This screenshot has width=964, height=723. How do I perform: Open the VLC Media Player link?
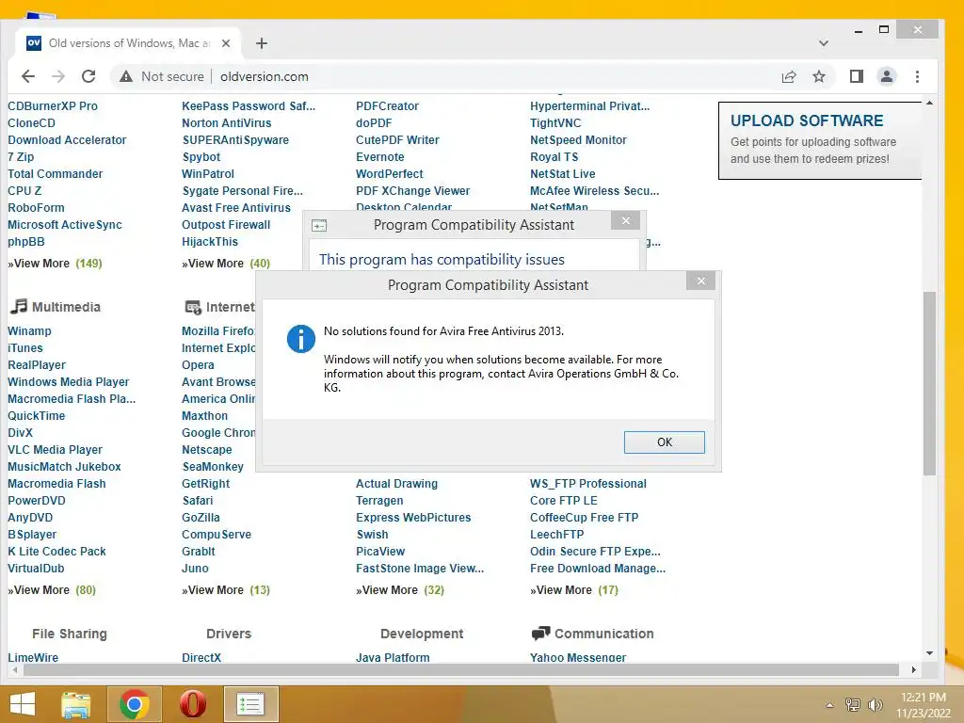55,449
